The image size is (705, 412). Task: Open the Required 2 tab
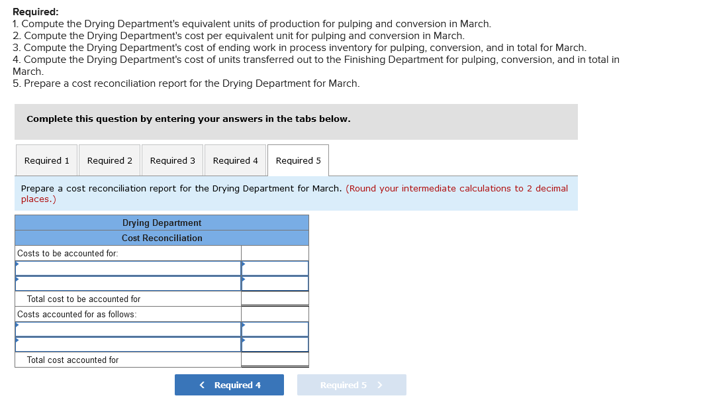pyautogui.click(x=109, y=161)
